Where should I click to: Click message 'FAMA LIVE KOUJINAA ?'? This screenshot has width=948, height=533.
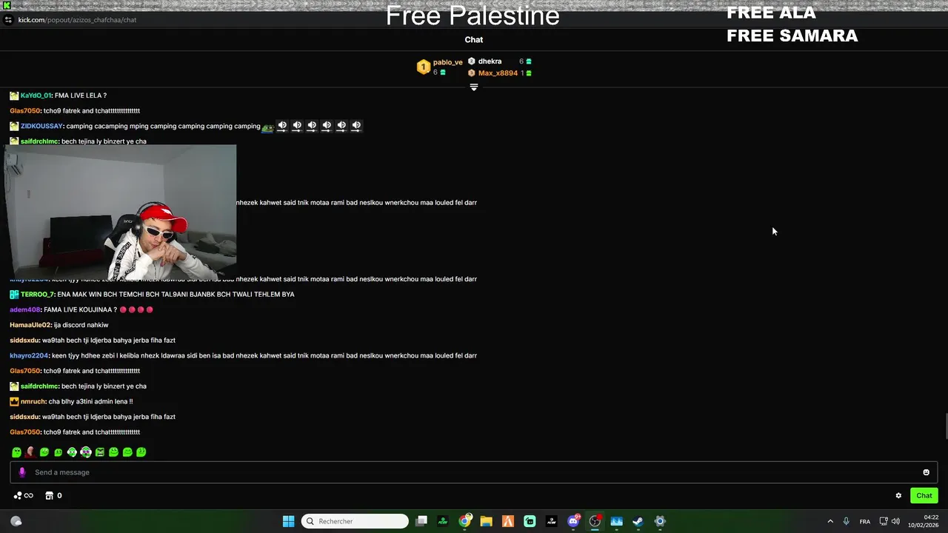tap(80, 310)
